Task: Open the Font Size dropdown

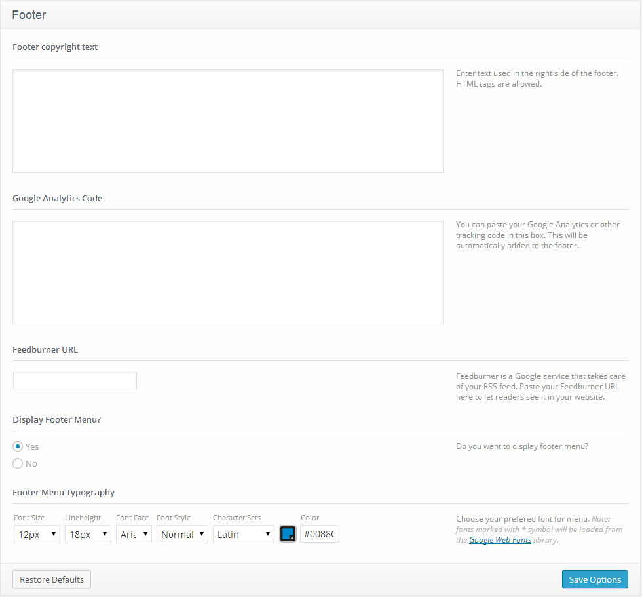Action: click(x=37, y=534)
